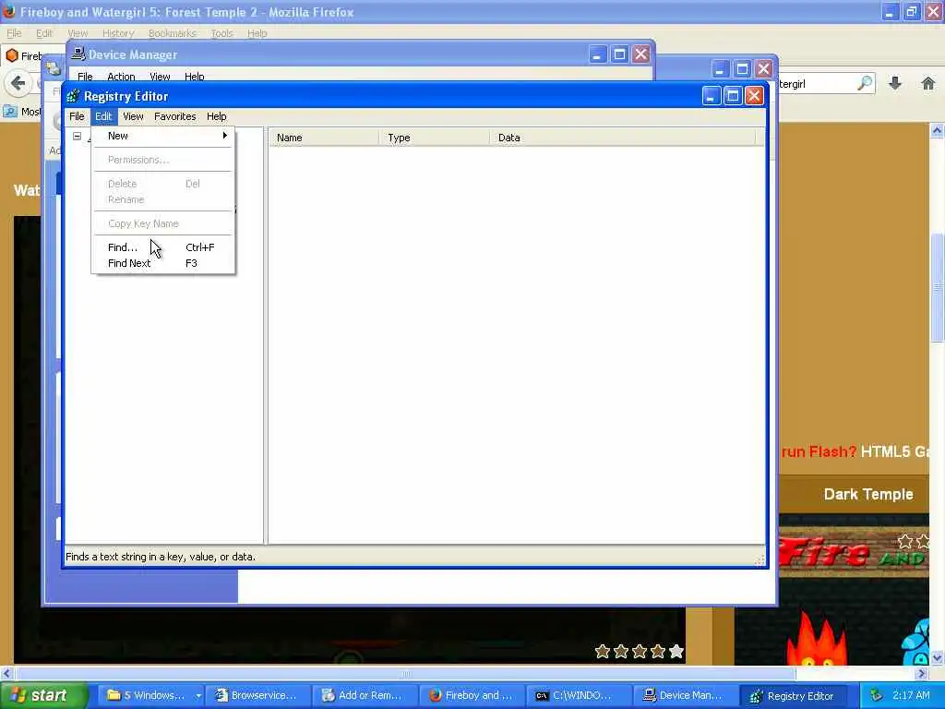Viewport: 945px width, 709px height.
Task: Click the page scroll-up arrow in Firefox
Action: [x=938, y=130]
